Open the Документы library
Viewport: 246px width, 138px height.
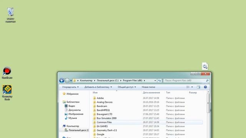75,110
